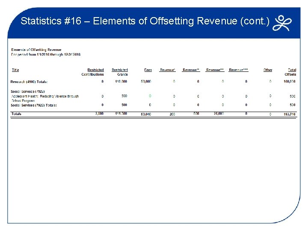Click the 26,000 Revenue*** grand total
This screenshot has width=308, height=231.
tap(219, 113)
